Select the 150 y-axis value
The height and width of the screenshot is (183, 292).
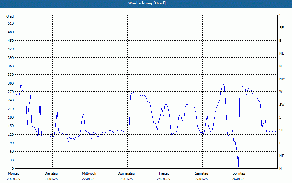[x=11, y=126]
